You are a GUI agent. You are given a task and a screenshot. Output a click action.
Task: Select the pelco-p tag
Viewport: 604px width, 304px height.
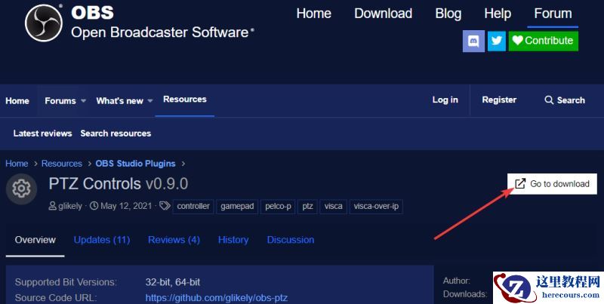pos(278,206)
